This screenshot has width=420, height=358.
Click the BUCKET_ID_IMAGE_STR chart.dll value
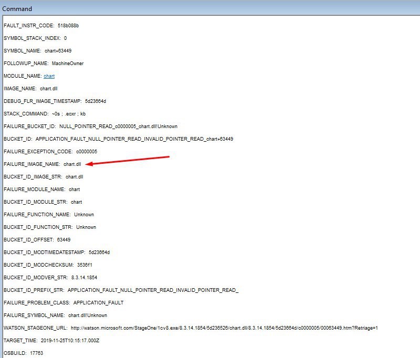pos(75,177)
